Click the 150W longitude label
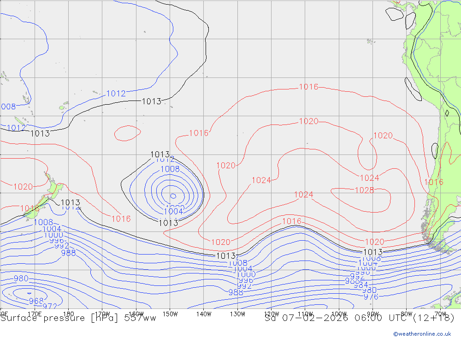The height and width of the screenshot is (338, 461). [170, 314]
